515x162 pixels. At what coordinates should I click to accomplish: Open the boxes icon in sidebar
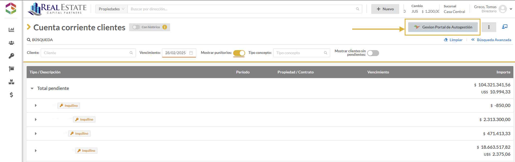pyautogui.click(x=11, y=82)
